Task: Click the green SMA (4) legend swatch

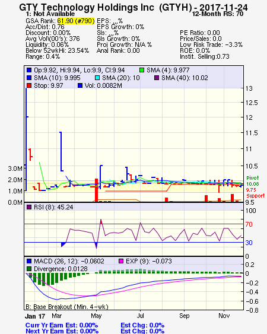Action: 142,70
